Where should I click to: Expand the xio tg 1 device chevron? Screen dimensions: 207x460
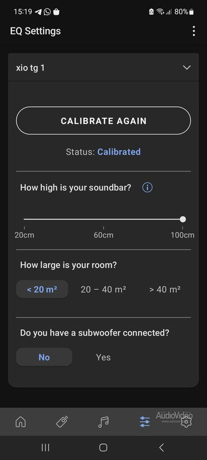pyautogui.click(x=187, y=67)
